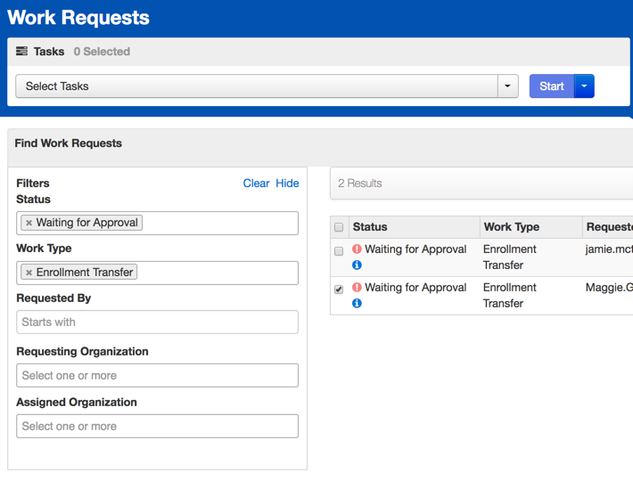Remove the Enrollment Transfer filter tag
Image resolution: width=633 pixels, height=481 pixels.
[x=29, y=273]
